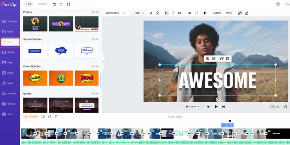
Task: Play Scene 19 only
Action: (192, 107)
